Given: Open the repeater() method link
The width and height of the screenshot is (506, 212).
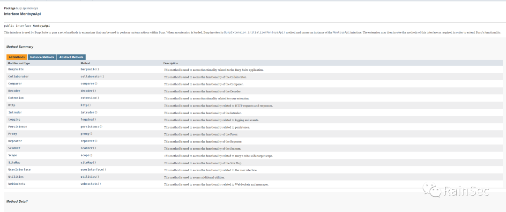Looking at the screenshot, I should (89, 141).
